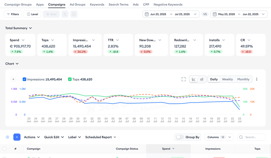Open the Columns 12 dropdown
The width and height of the screenshot is (271, 158).
pyautogui.click(x=219, y=137)
